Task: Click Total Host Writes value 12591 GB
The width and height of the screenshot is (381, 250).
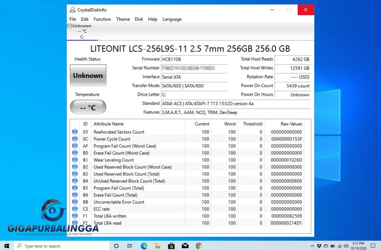Action: point(292,68)
